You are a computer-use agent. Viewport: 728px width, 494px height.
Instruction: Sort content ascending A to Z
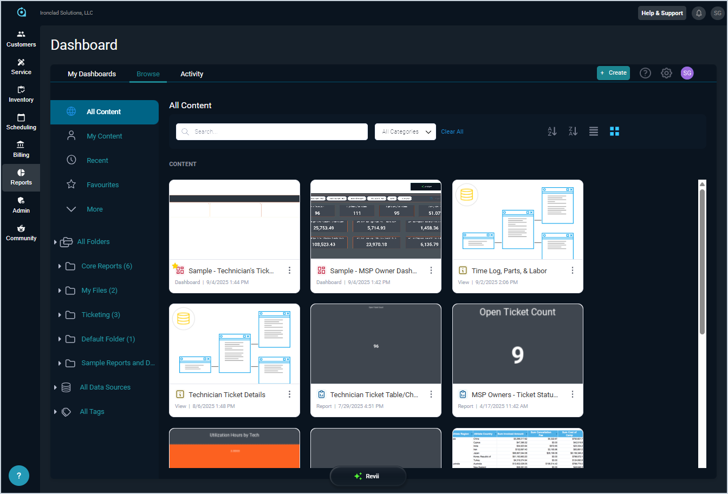552,131
